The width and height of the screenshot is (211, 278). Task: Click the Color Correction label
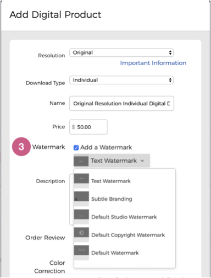coord(49,267)
